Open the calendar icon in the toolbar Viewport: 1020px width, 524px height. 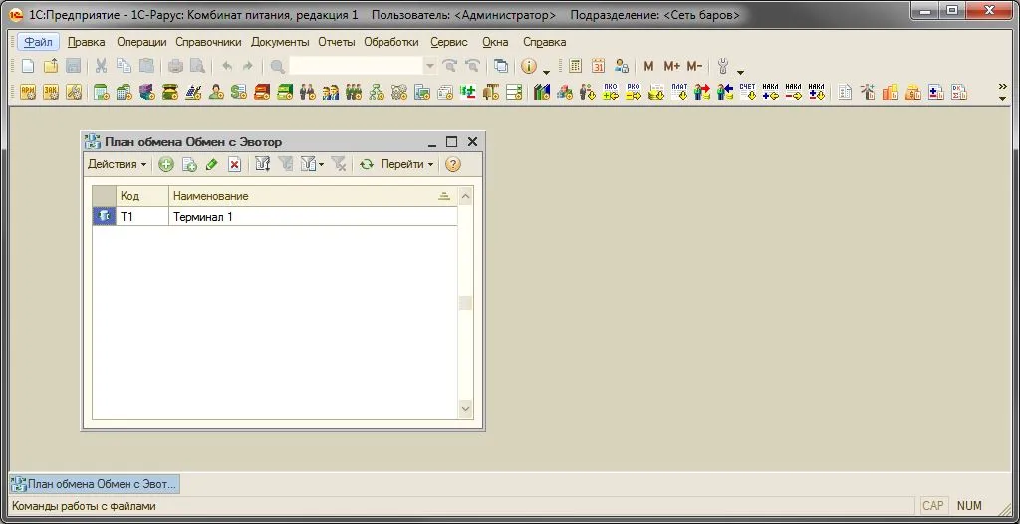coord(598,66)
